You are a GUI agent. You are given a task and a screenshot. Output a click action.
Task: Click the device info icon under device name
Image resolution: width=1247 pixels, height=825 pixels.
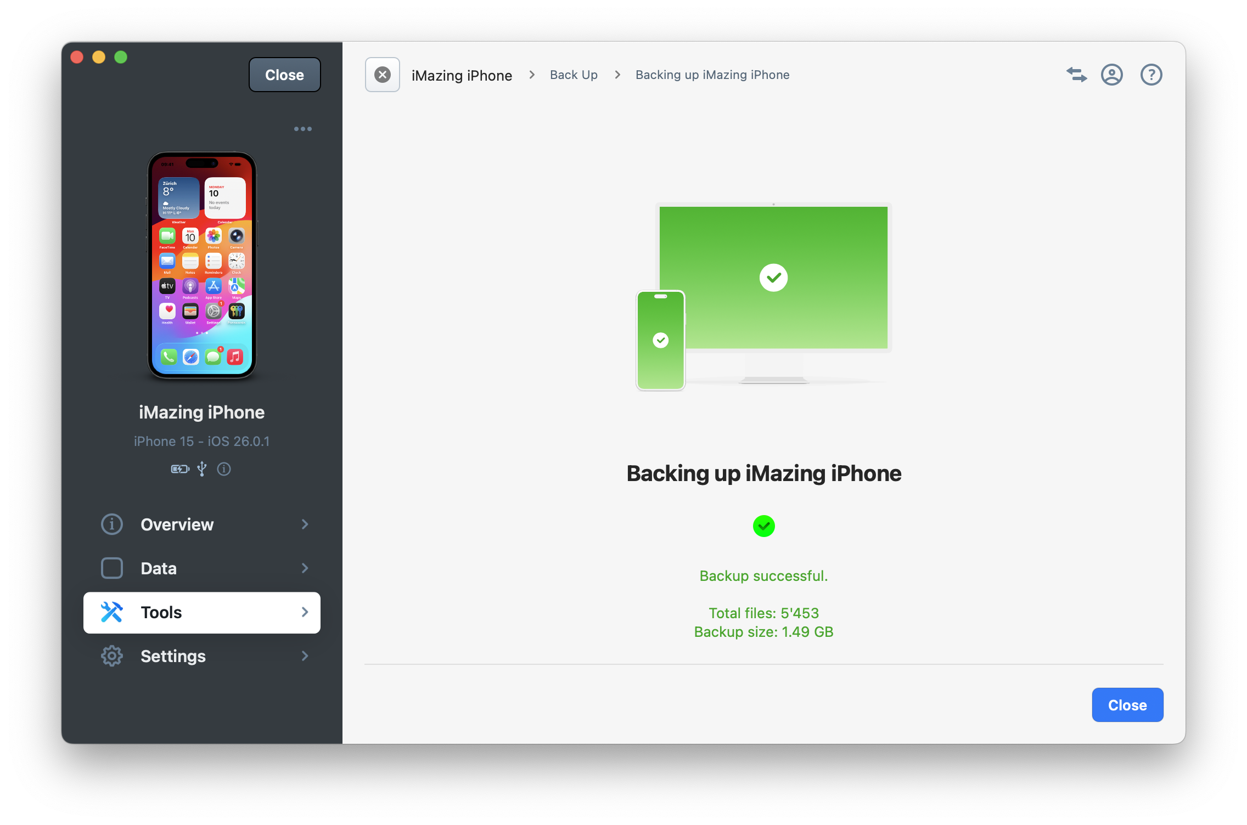coord(223,469)
